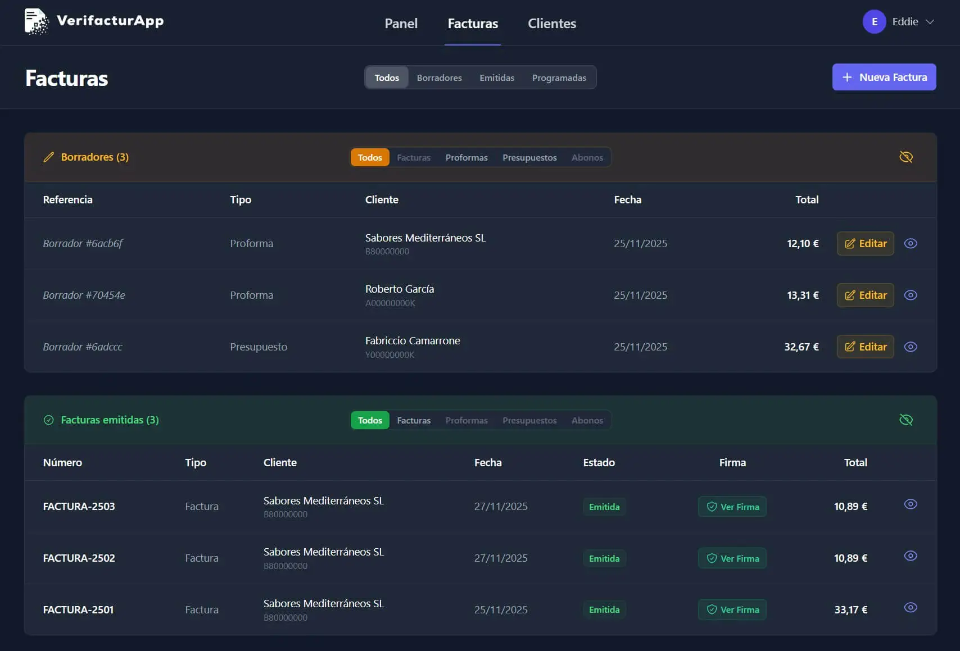The height and width of the screenshot is (651, 960).
Task: Open the Panel navigation tab
Action: coord(401,24)
